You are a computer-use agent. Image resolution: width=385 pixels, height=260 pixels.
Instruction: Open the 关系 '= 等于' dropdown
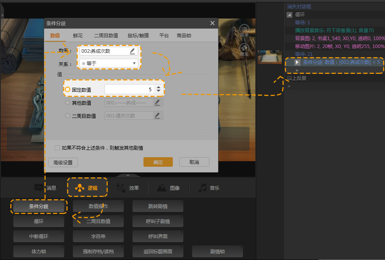click(109, 63)
